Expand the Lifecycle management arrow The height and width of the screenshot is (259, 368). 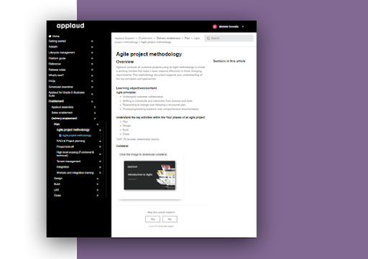pos(92,52)
